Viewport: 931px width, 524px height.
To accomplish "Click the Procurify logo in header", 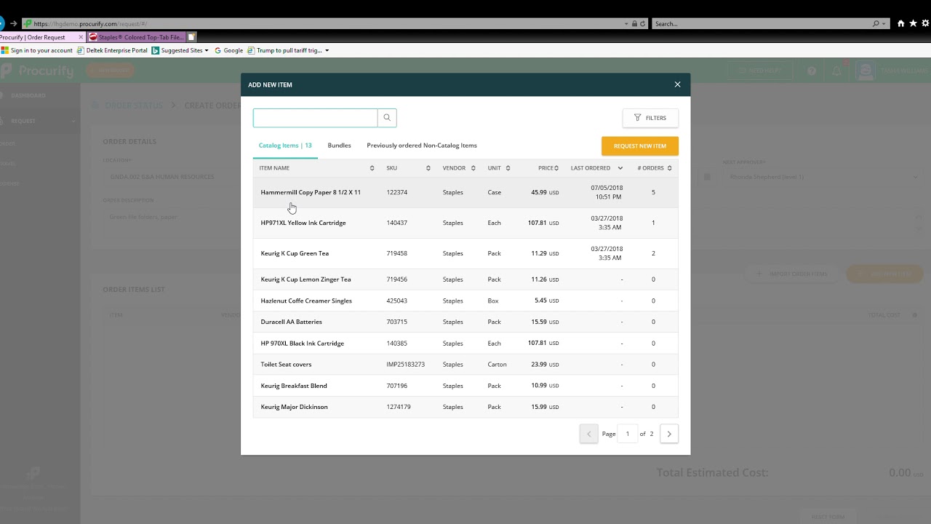I will (x=38, y=71).
